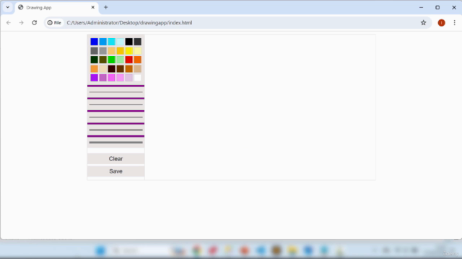Set the second thinnest brush line width
The width and height of the screenshot is (462, 259).
(115, 104)
